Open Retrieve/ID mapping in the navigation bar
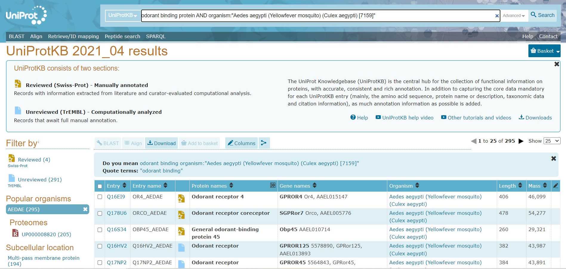The height and width of the screenshot is (269, 566). pos(73,36)
